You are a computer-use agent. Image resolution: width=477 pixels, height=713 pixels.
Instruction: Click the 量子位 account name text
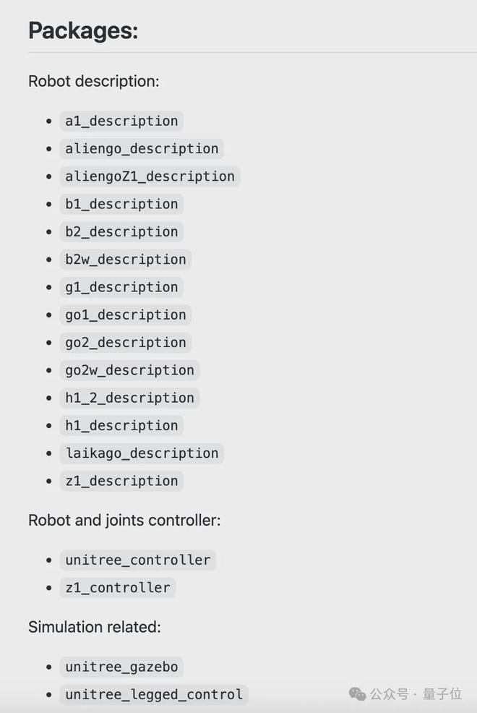pyautogui.click(x=442, y=694)
